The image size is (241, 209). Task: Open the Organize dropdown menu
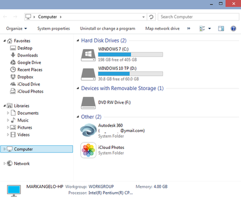tap(16, 28)
